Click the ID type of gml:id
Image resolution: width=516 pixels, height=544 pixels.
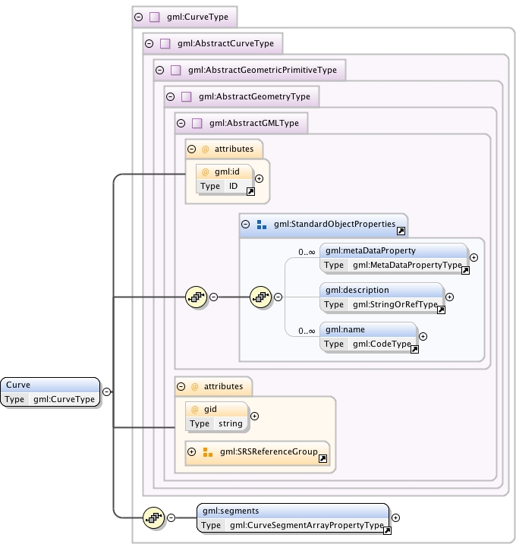(233, 187)
